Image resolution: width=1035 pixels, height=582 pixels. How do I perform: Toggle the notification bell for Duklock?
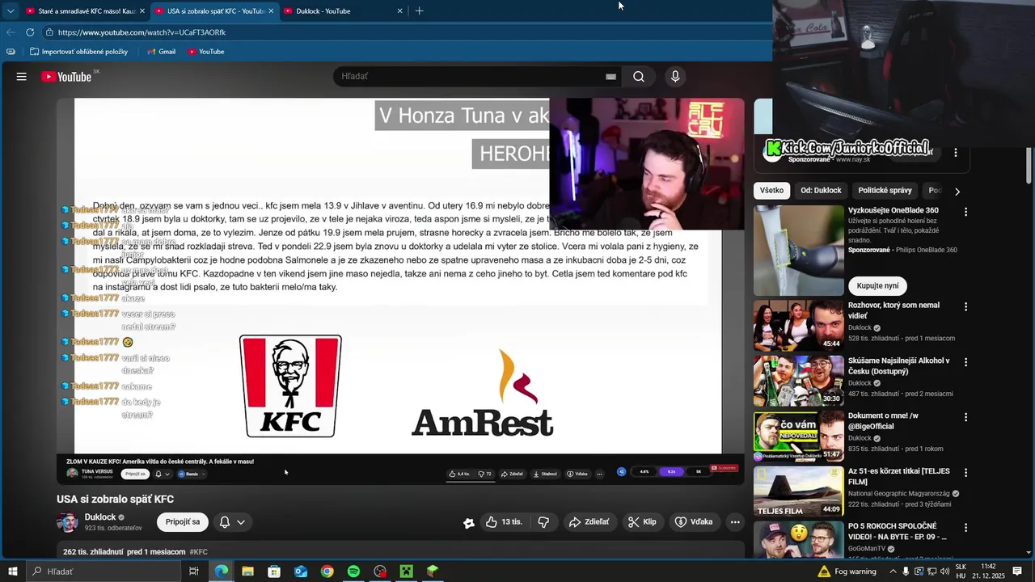click(225, 522)
